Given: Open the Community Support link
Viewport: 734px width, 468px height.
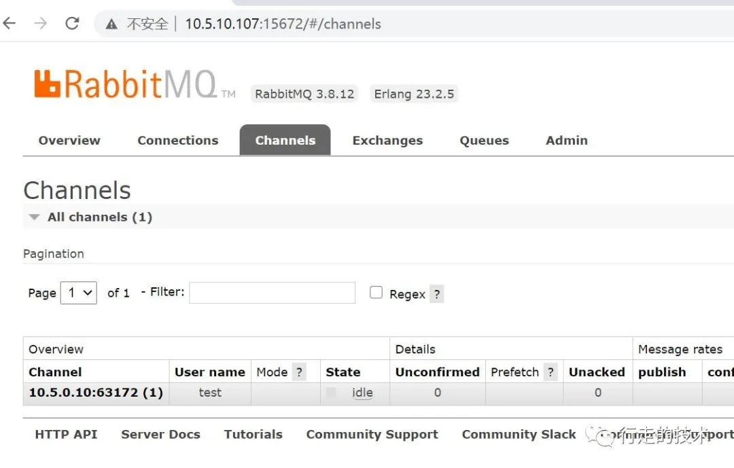Looking at the screenshot, I should [x=372, y=434].
